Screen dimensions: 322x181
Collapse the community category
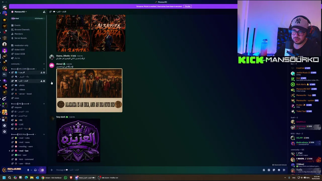[16, 64]
